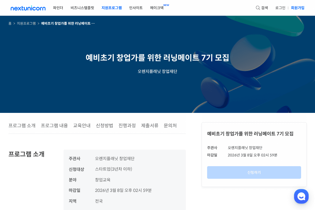Click the 신청대상 label
The image size is (315, 210).
[76, 169]
